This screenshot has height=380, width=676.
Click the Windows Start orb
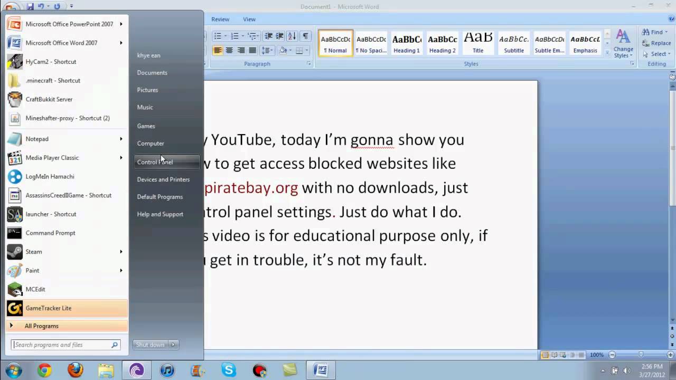pyautogui.click(x=13, y=370)
